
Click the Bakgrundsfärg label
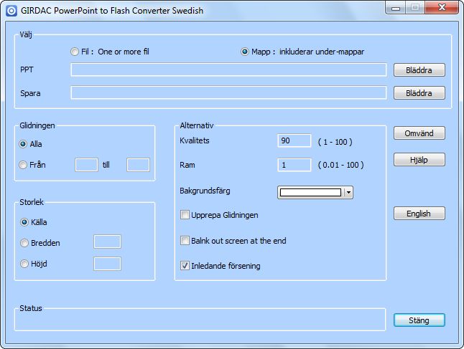point(205,191)
